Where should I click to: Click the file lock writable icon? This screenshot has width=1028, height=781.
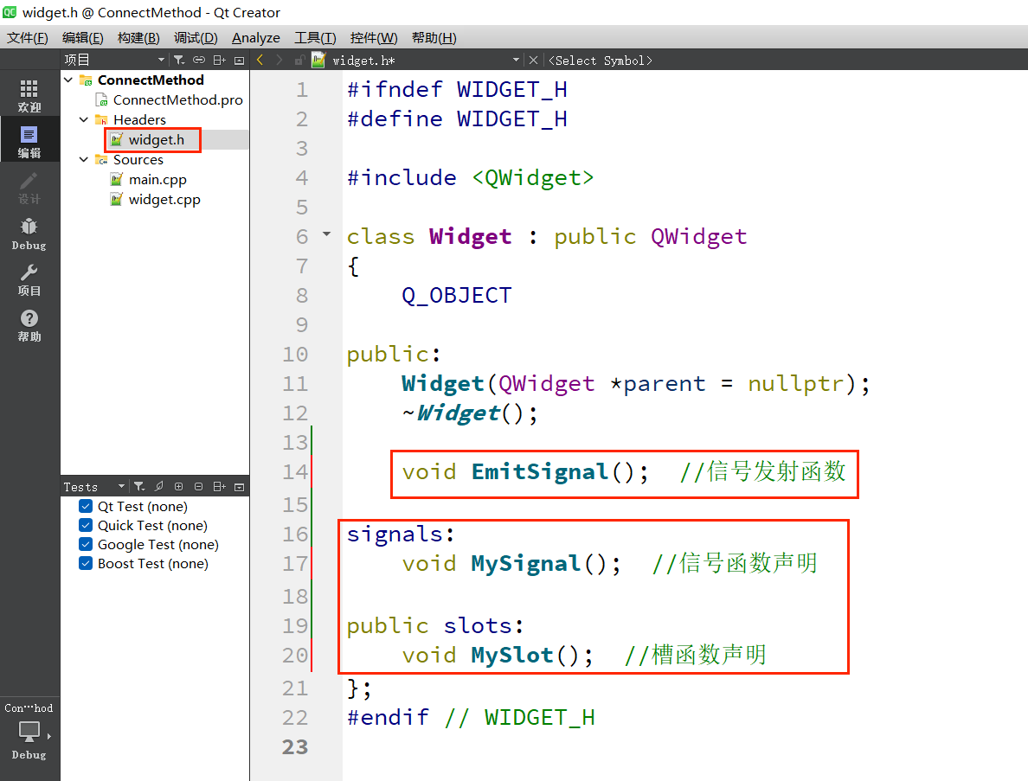coord(299,61)
